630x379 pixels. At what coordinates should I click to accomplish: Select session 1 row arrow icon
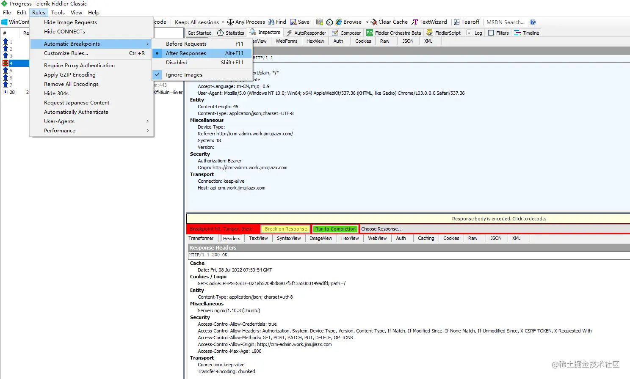pos(6,41)
